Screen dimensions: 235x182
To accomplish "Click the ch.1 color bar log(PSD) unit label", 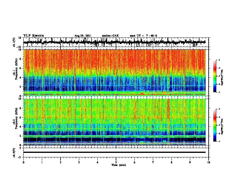I will [x=222, y=78].
